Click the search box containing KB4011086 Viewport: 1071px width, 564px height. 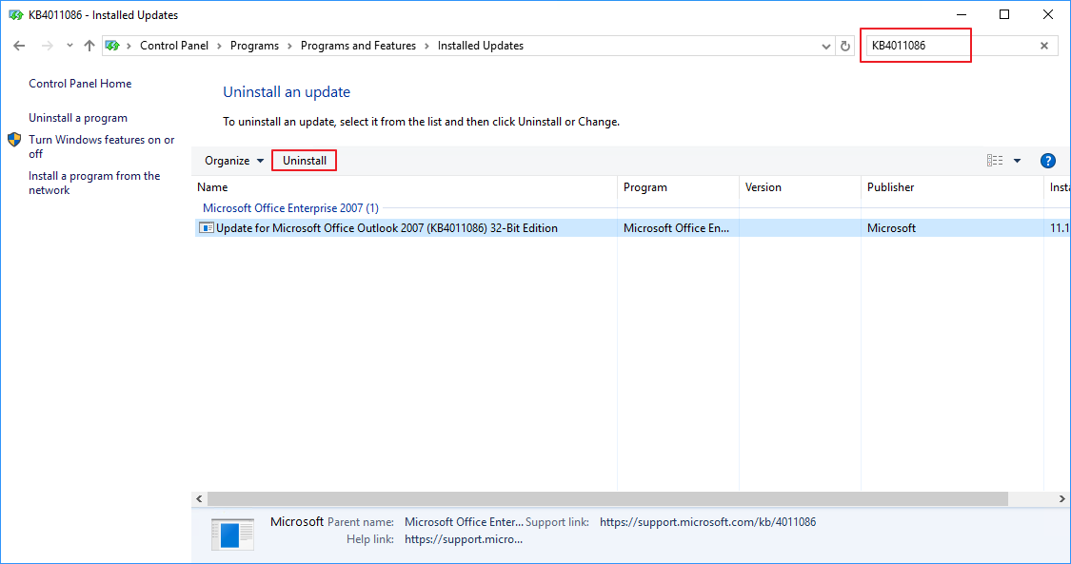point(952,46)
